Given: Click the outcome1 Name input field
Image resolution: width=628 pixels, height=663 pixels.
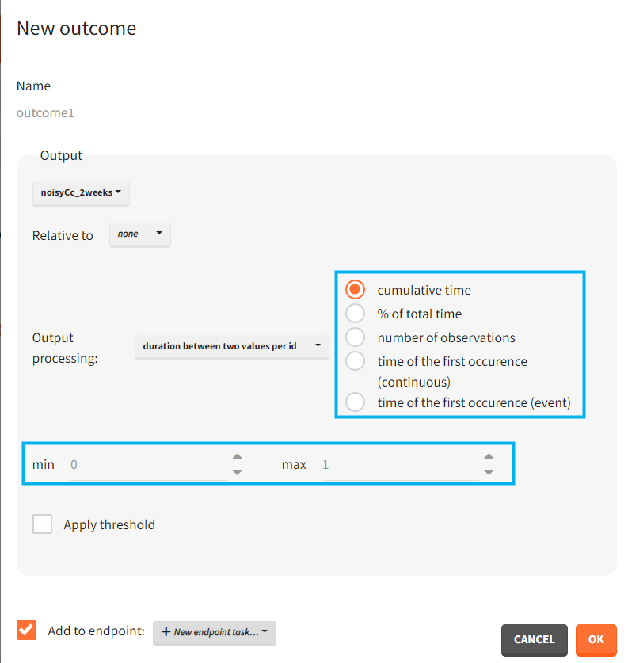Looking at the screenshot, I should click(316, 113).
